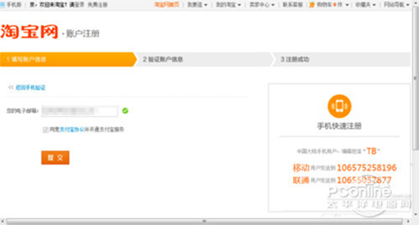This screenshot has height=225, width=419.
Task: Select step 3 registration success tab
Action: click(341, 59)
